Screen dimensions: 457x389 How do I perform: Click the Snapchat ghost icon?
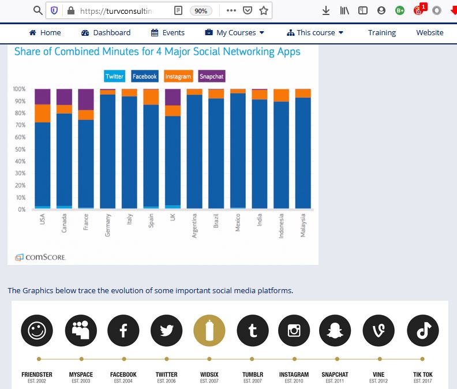pos(335,330)
